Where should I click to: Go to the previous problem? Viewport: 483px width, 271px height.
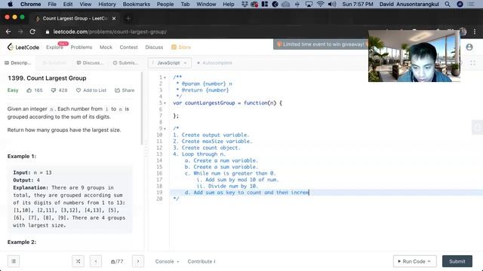pyautogui.click(x=96, y=261)
